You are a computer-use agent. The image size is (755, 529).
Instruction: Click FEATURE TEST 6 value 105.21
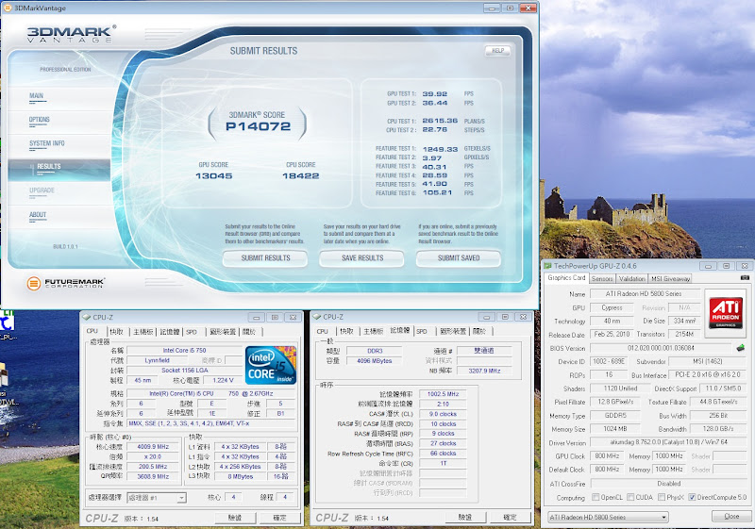[437, 193]
